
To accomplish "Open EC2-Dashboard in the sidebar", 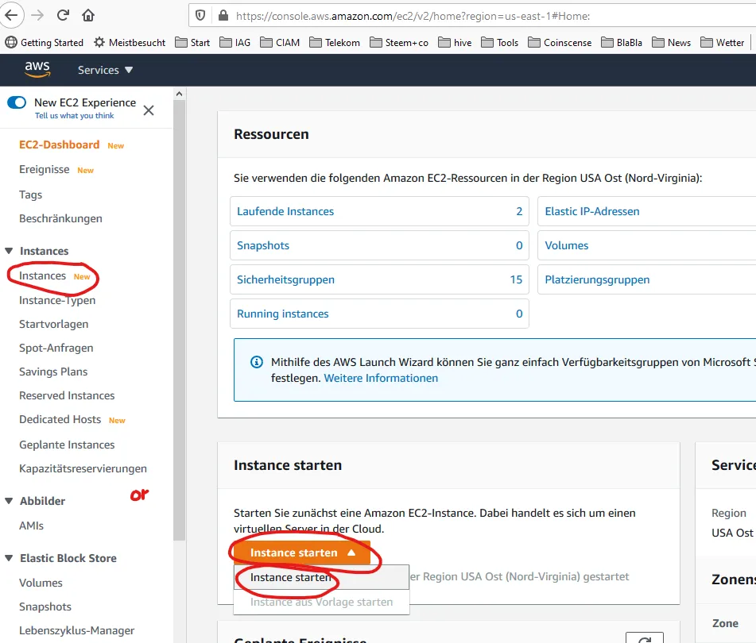I will point(60,144).
